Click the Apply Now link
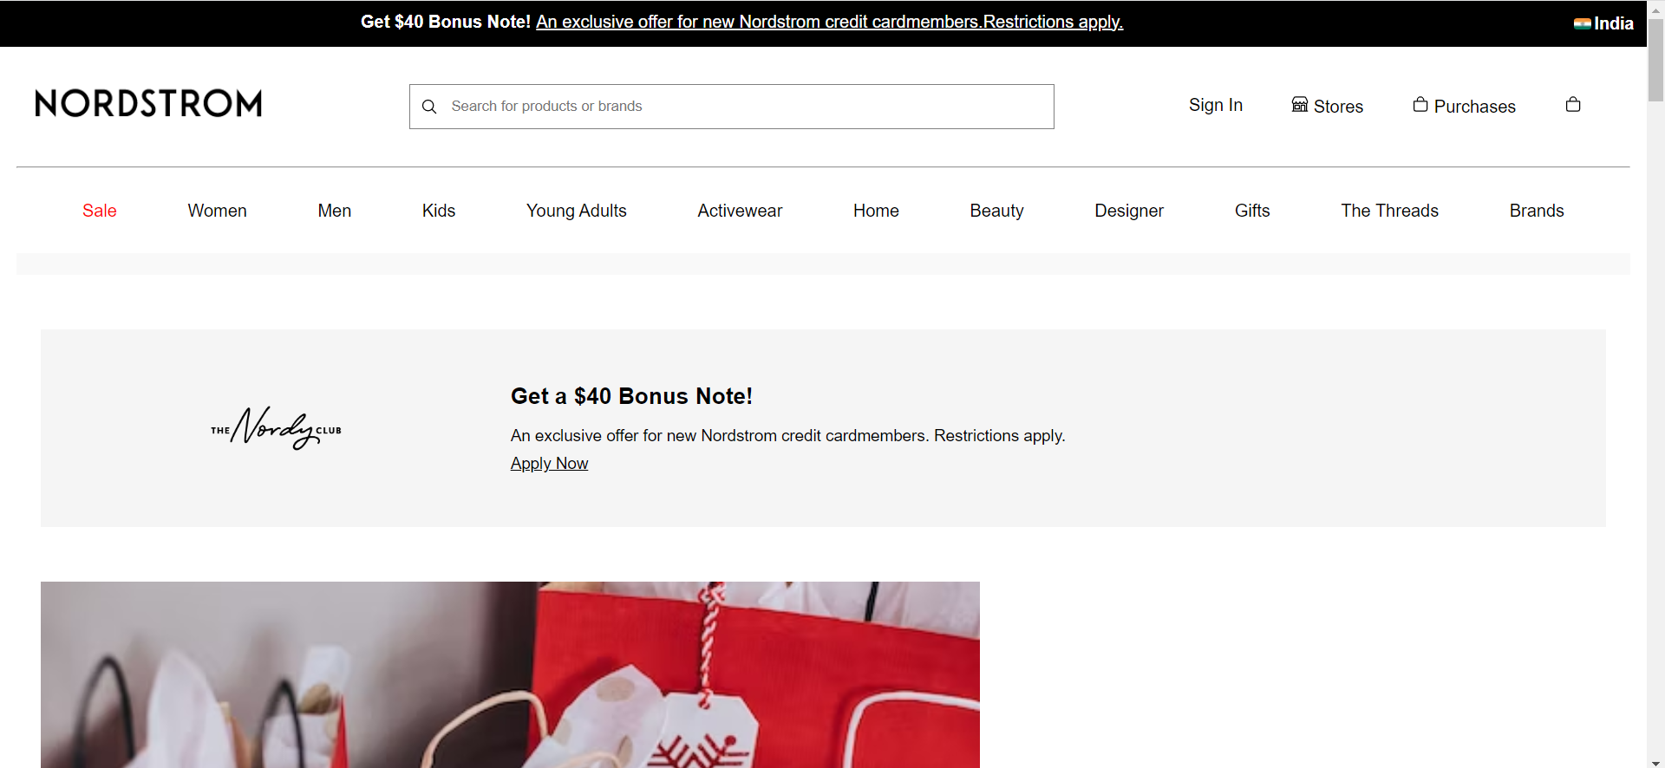 [x=549, y=464]
